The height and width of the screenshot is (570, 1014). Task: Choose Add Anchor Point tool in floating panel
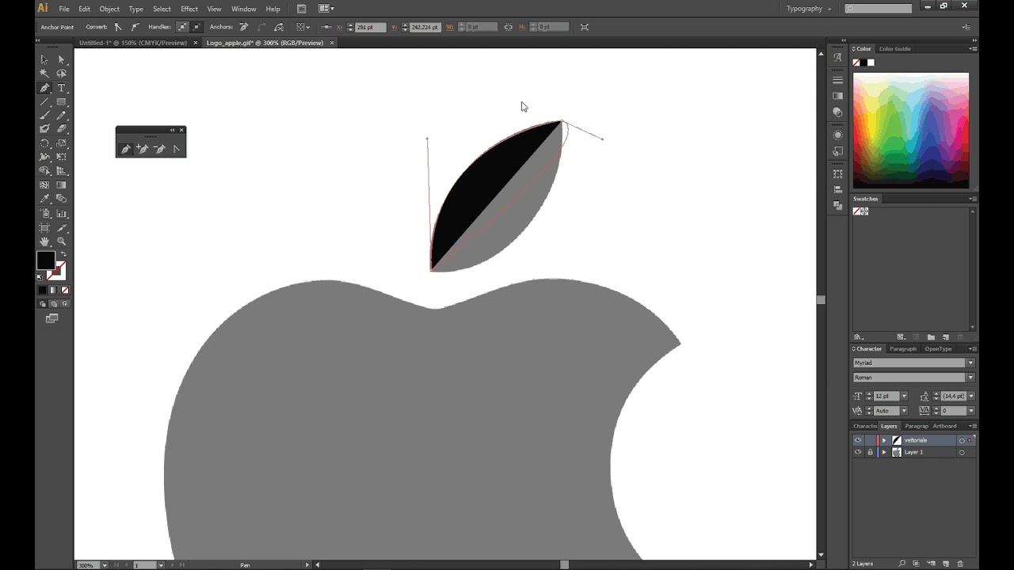click(143, 149)
